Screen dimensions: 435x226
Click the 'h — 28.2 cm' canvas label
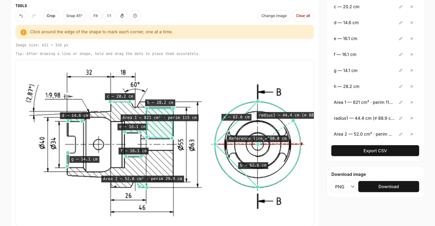(160, 103)
